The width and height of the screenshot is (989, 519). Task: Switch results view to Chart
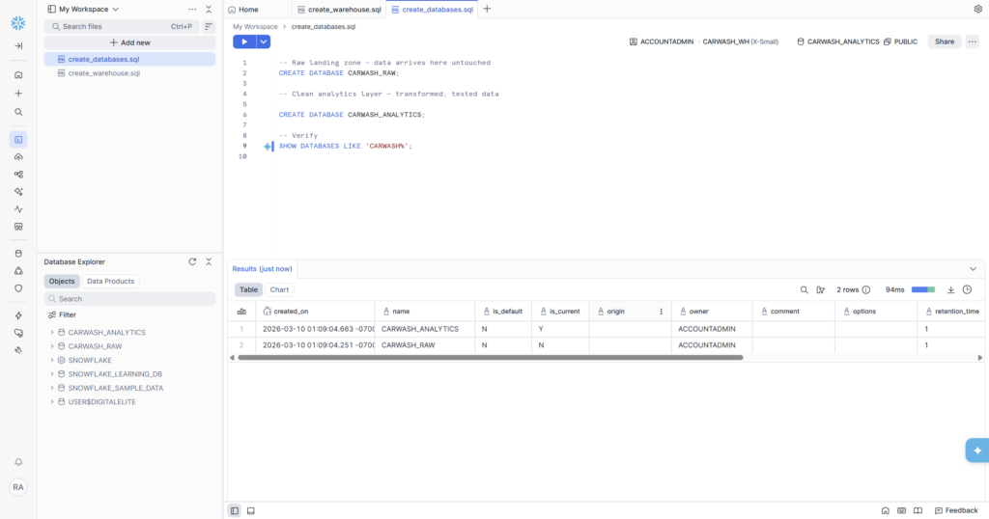279,289
